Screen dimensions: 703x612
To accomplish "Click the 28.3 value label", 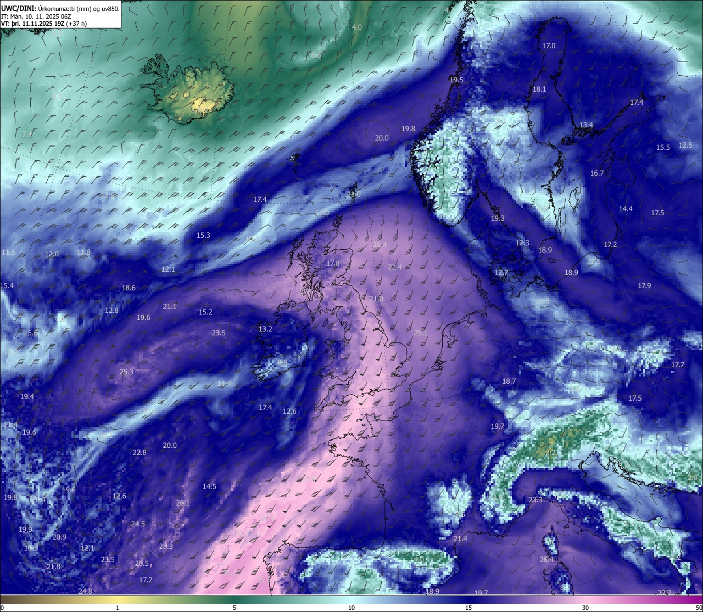I will click(166, 546).
